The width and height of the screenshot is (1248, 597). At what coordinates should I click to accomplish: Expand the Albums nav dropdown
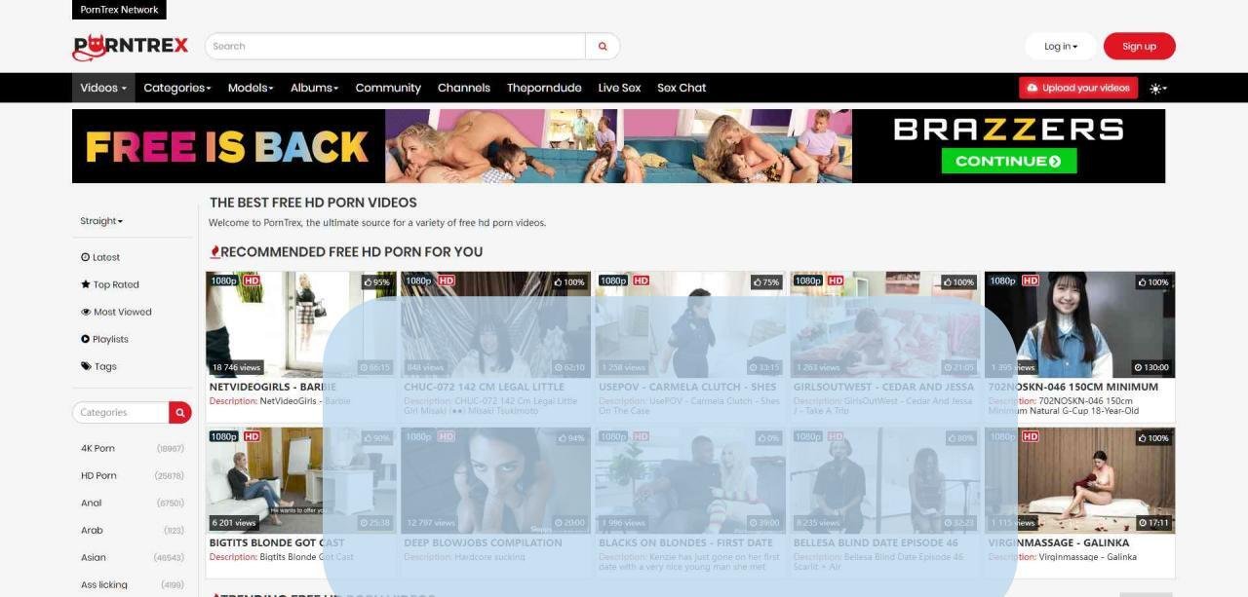coord(314,88)
